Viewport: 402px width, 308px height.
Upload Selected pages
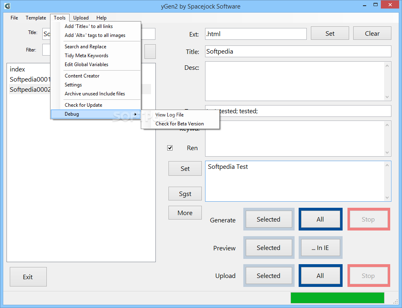pyautogui.click(x=269, y=276)
